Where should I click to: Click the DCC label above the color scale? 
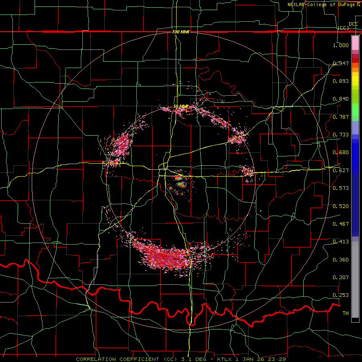tap(353, 24)
